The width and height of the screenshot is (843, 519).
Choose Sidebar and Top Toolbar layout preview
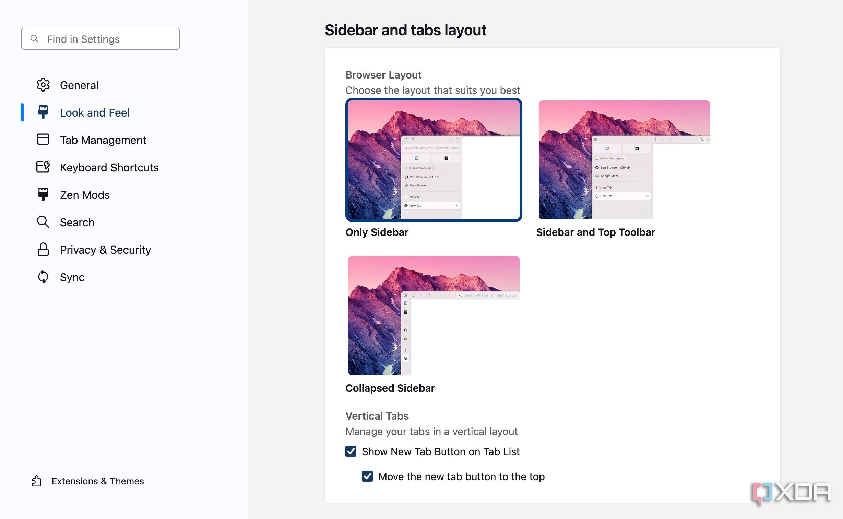coord(624,160)
